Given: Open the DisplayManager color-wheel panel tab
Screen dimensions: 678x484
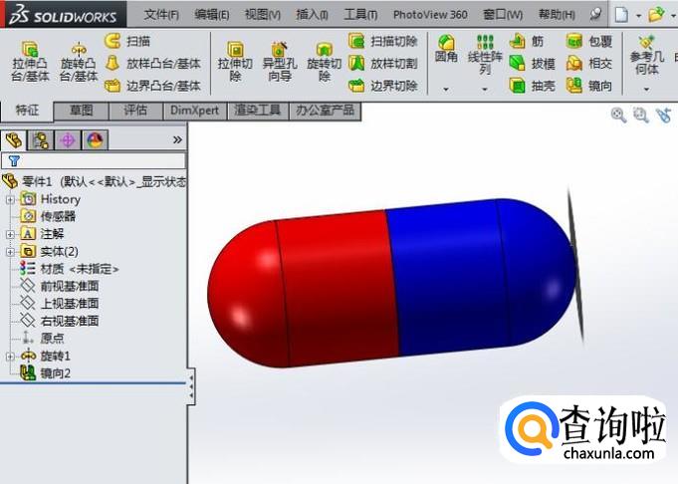Looking at the screenshot, I should point(95,140).
